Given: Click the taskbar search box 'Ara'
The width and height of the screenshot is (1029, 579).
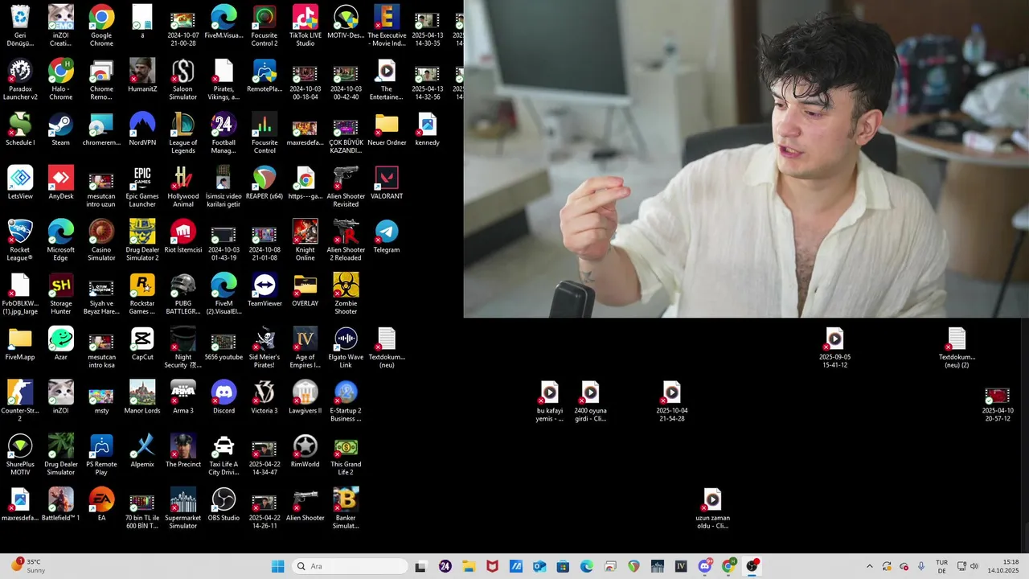Looking at the screenshot, I should point(348,566).
